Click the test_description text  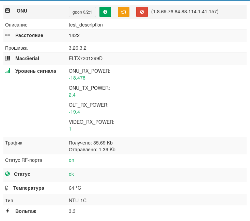click(85, 25)
